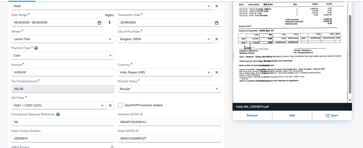
Task: Clear the Hotel expense type field
Action: 217,6
